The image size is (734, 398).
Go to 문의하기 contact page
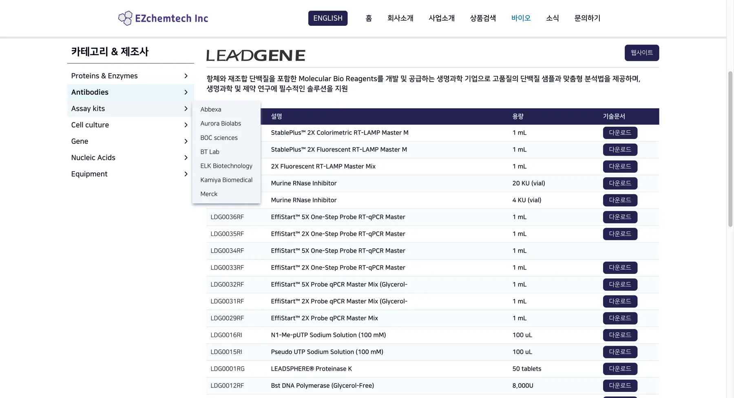coord(587,18)
